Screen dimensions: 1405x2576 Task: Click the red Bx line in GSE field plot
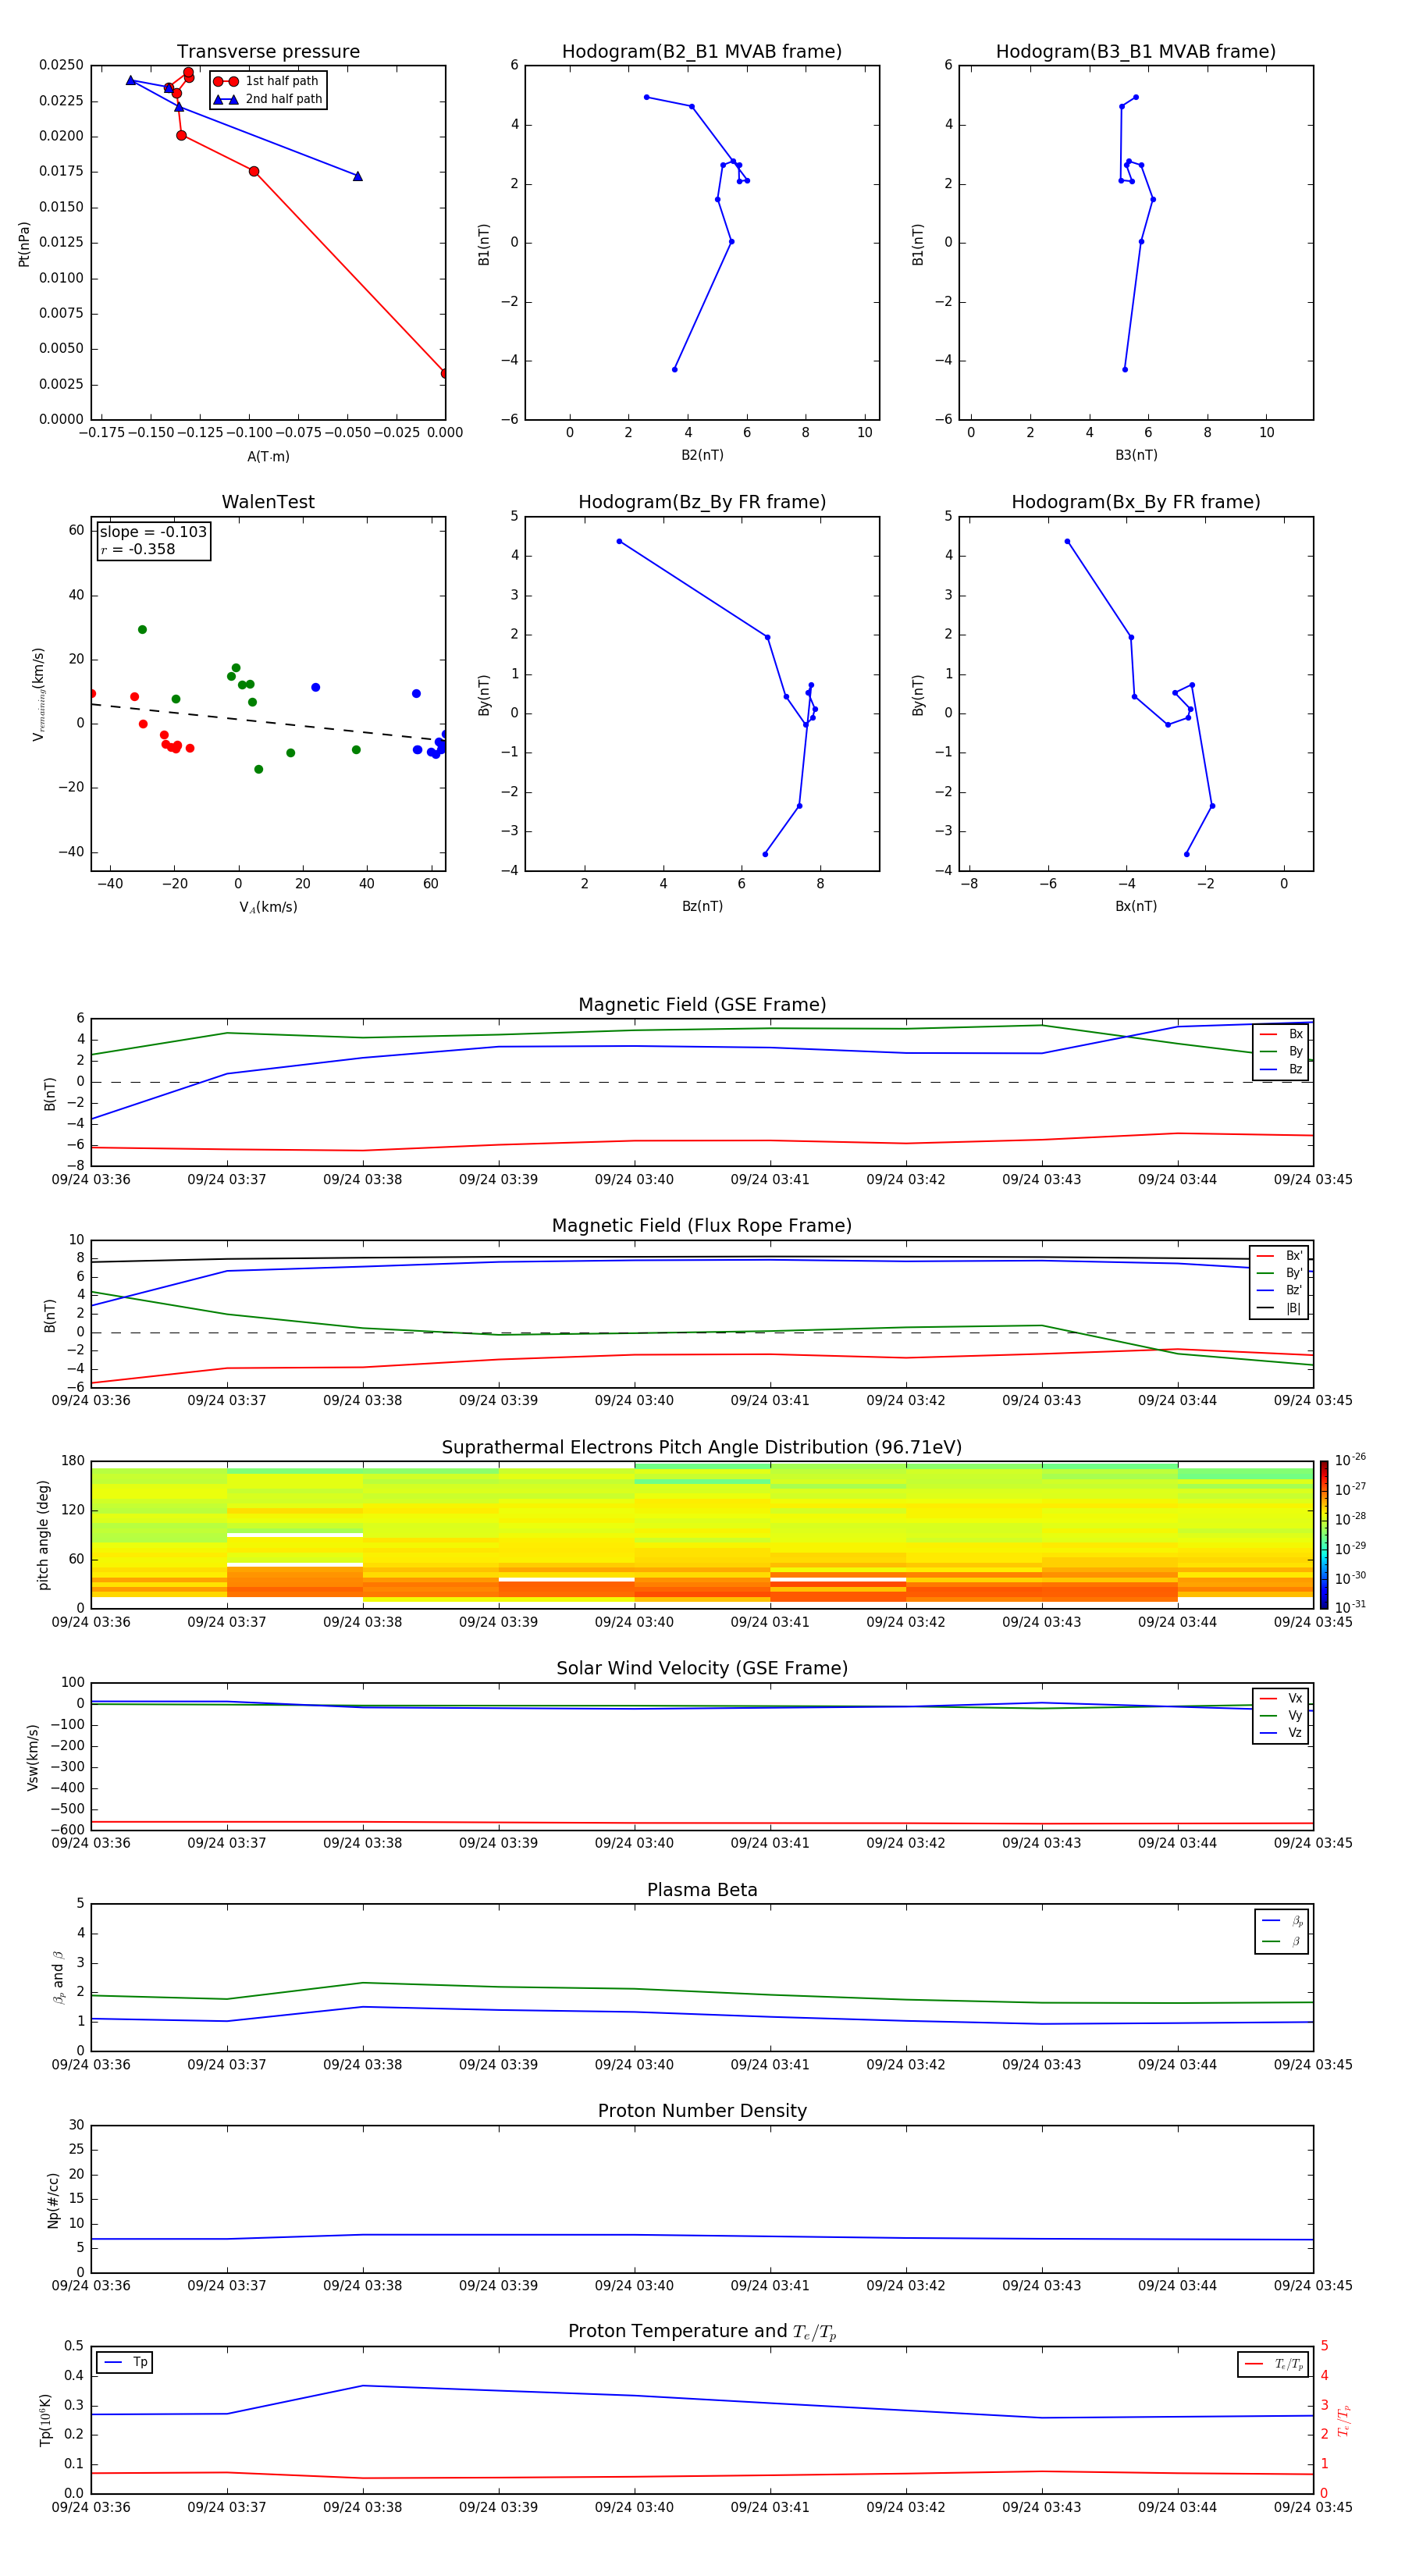(702, 1141)
